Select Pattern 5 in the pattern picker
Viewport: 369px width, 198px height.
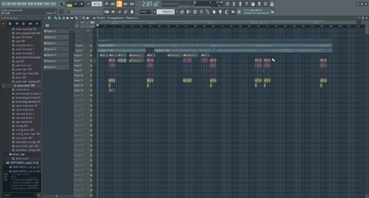tap(56, 55)
